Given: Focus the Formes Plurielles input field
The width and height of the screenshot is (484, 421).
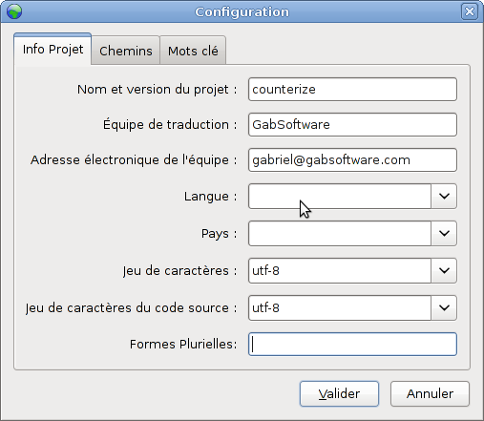Looking at the screenshot, I should point(352,345).
